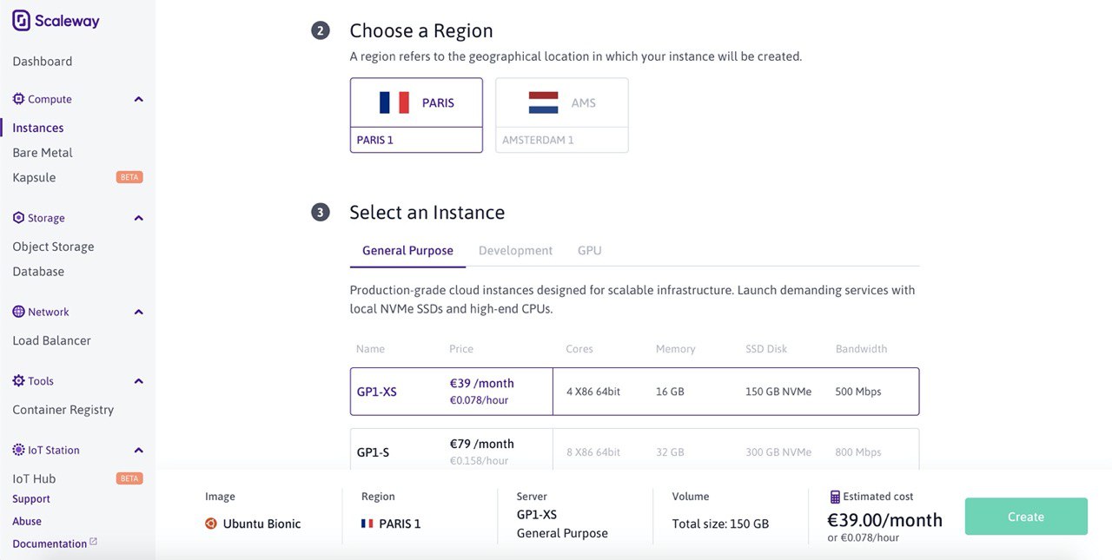Click the Create button
Viewport: 1112px width, 560px height.
[x=1026, y=517]
